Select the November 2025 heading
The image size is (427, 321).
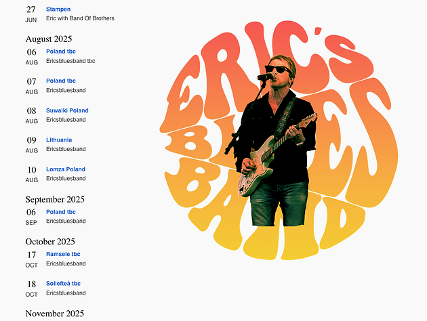pyautogui.click(x=55, y=314)
